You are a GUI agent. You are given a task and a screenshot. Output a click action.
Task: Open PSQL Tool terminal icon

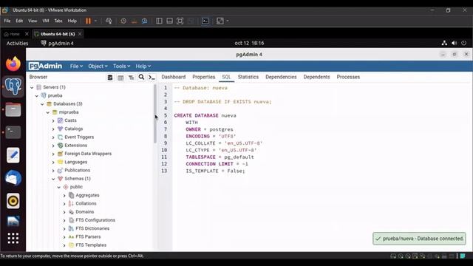[x=152, y=78]
